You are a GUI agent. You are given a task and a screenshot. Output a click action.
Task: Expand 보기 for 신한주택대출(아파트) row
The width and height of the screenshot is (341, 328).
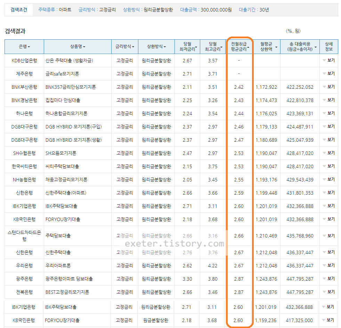pos(329,193)
